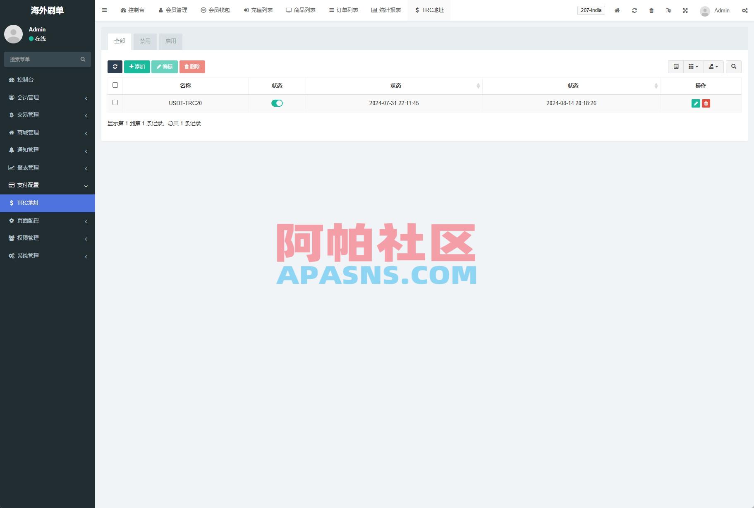Click the trash clear-cache icon in header
The width and height of the screenshot is (754, 508).
651,10
